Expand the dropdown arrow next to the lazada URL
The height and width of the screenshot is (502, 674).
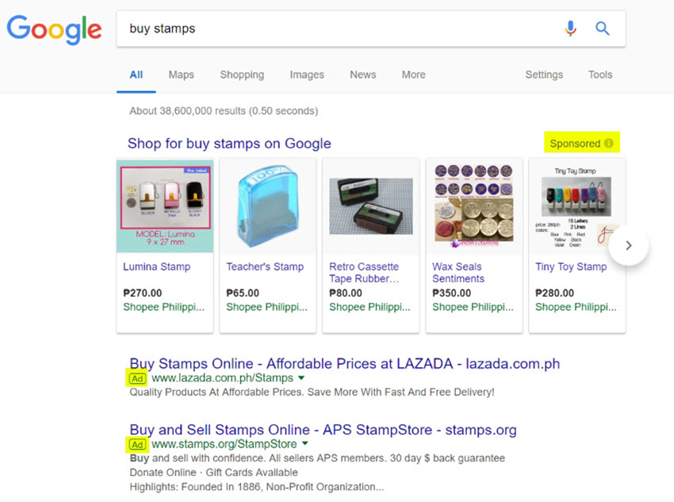pyautogui.click(x=301, y=378)
